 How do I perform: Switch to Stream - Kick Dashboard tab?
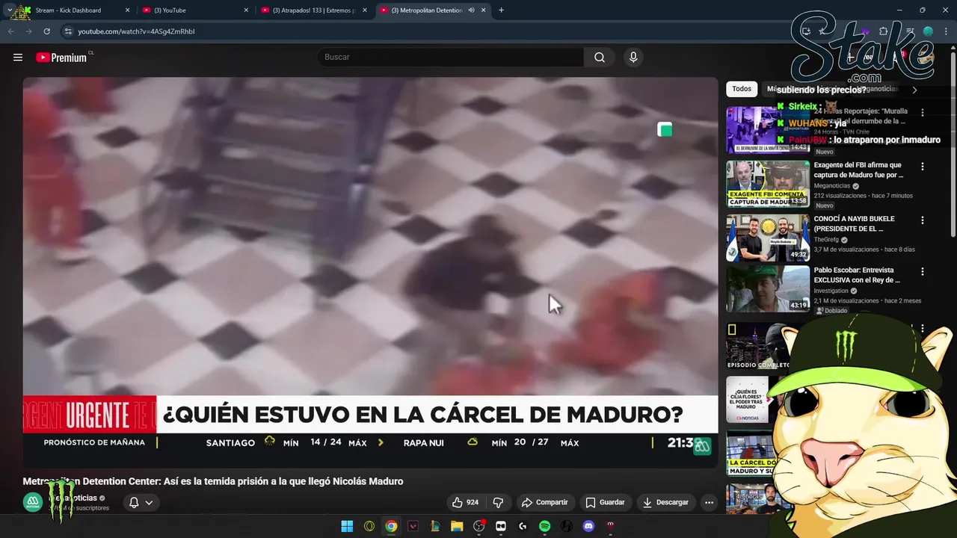[73, 10]
